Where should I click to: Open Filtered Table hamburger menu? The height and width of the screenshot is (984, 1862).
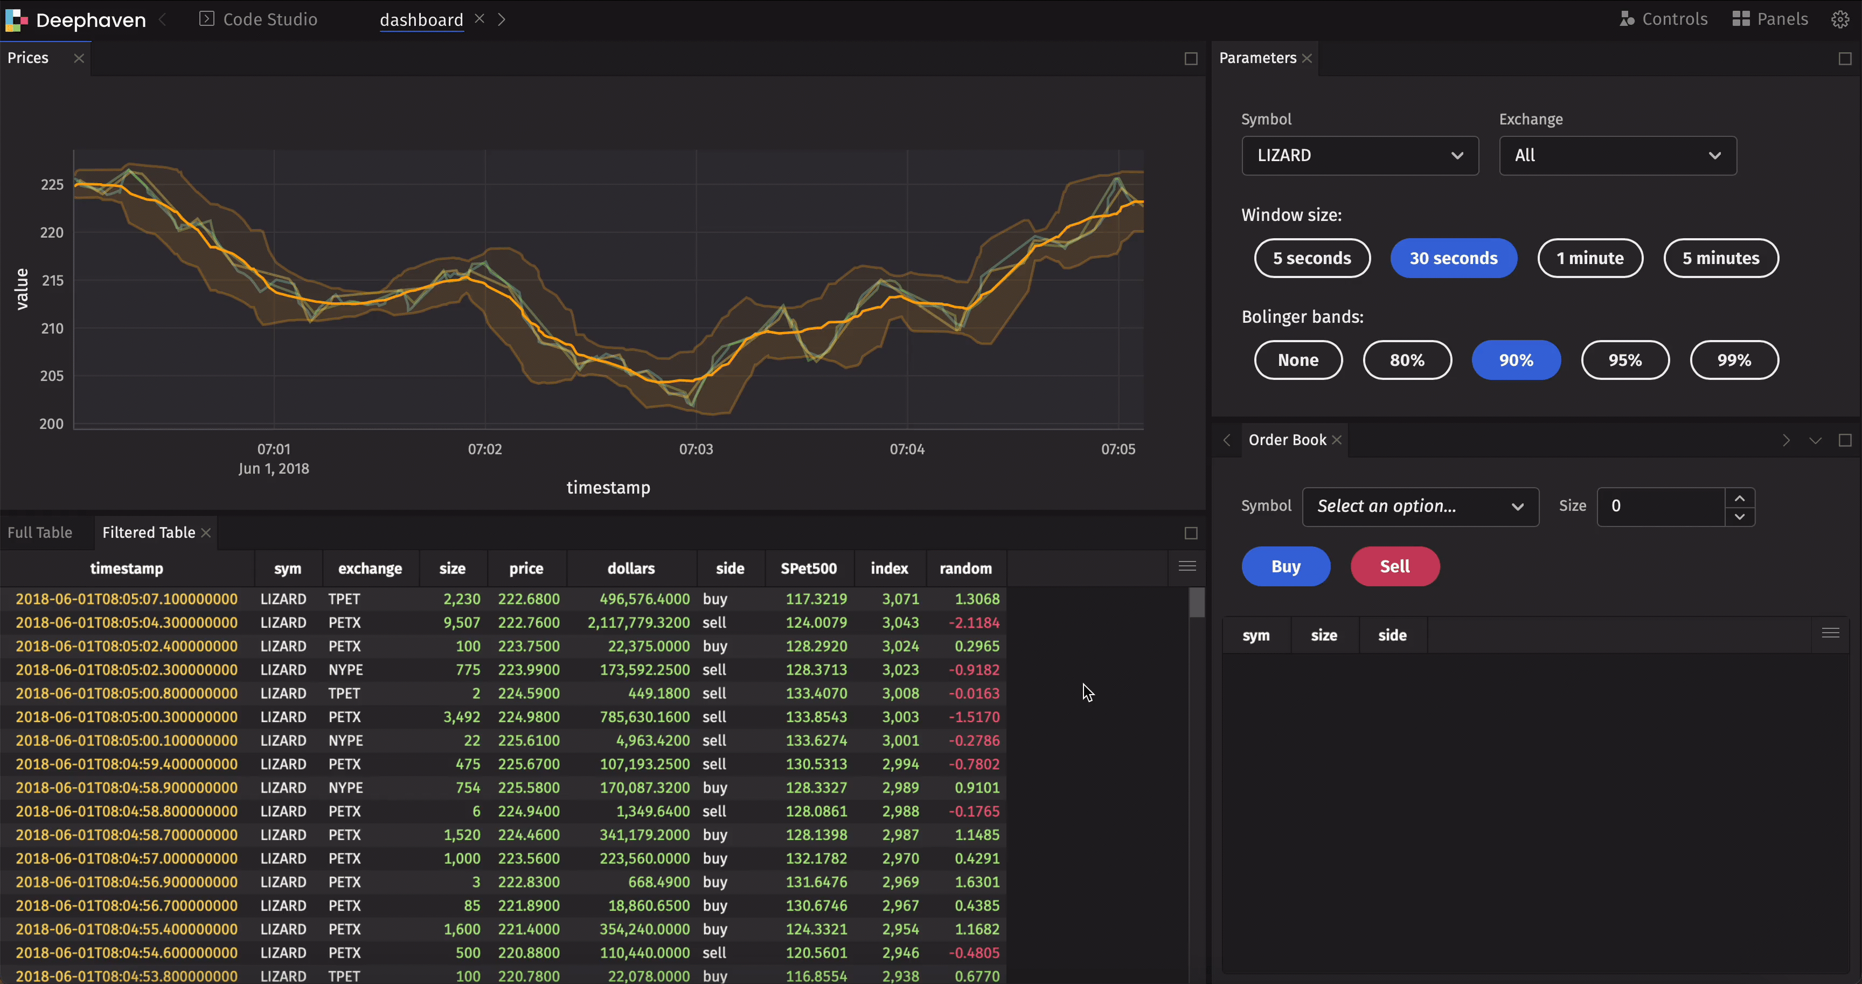coord(1187,566)
